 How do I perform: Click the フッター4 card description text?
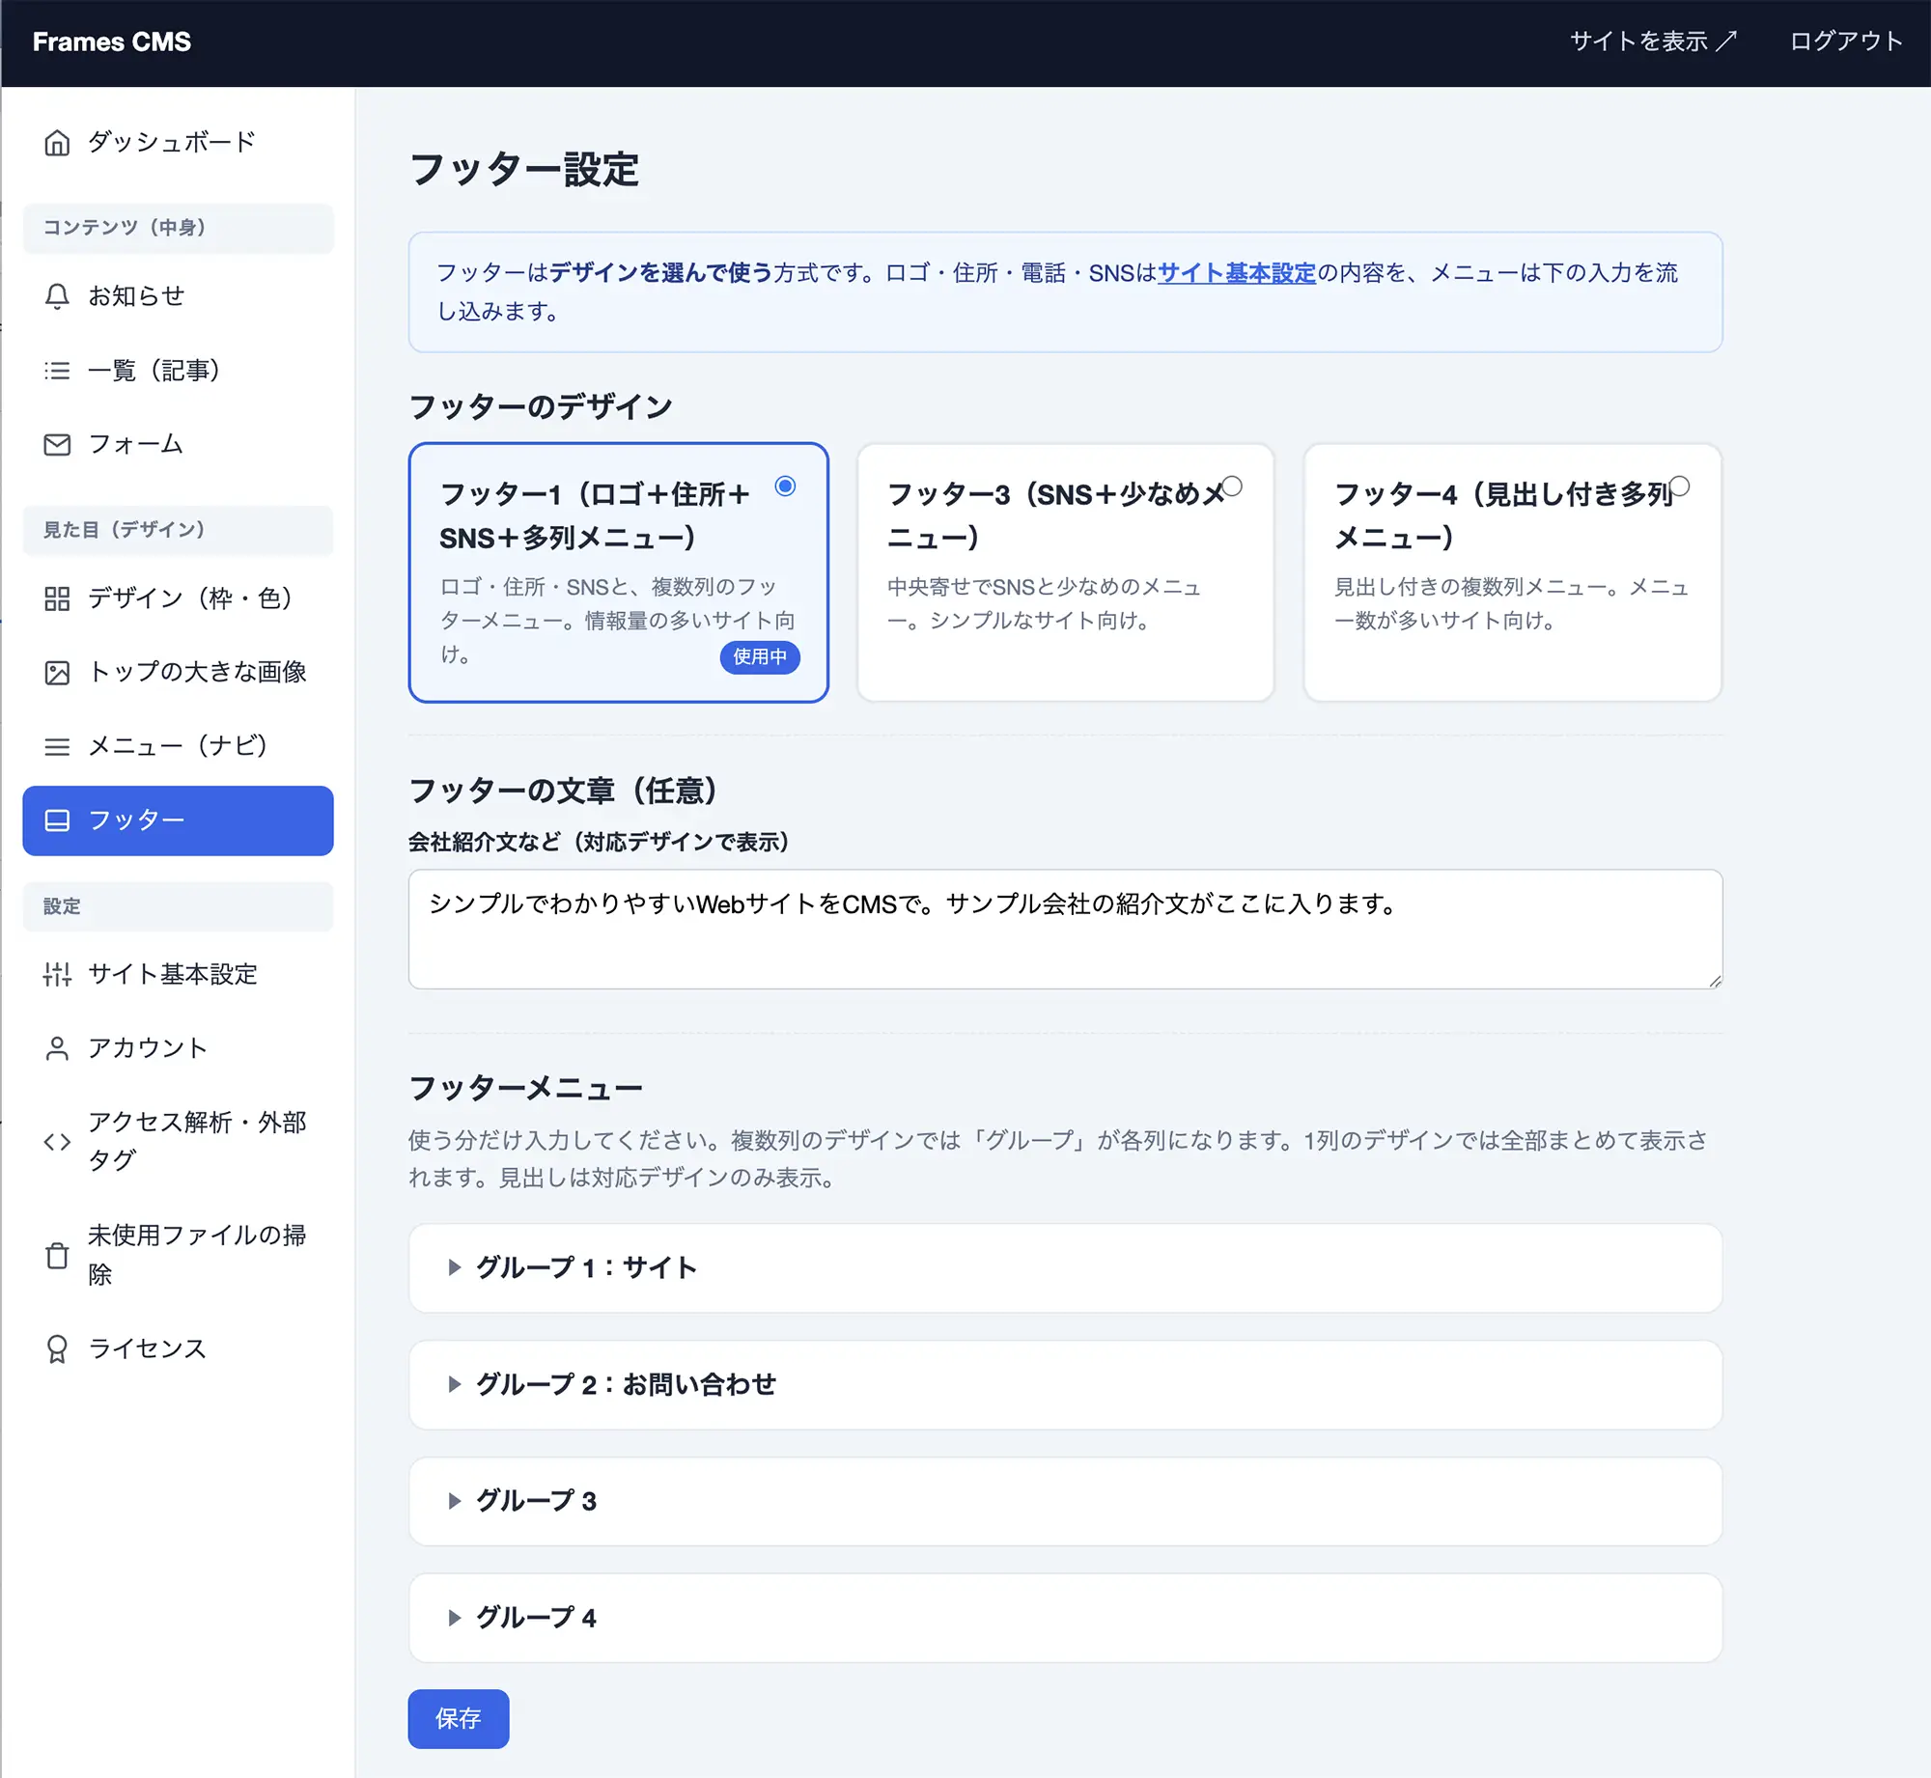coord(1512,603)
